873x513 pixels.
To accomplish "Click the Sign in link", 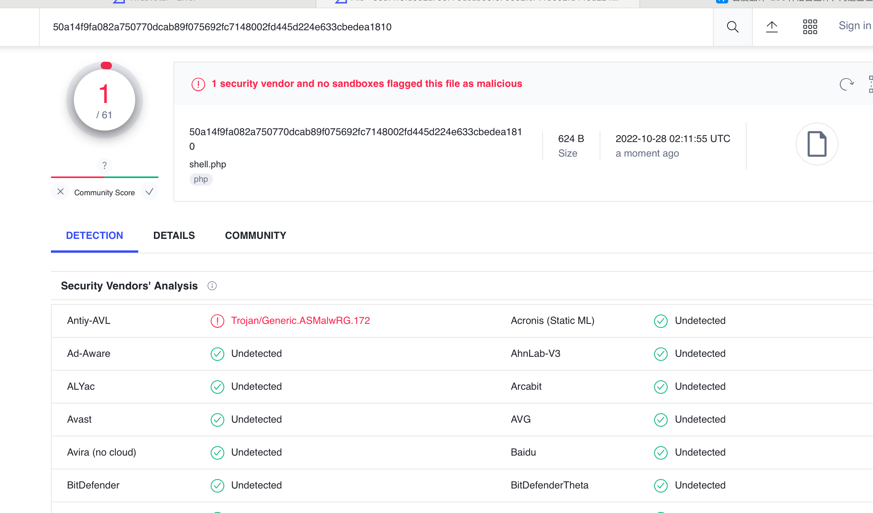I will click(854, 26).
